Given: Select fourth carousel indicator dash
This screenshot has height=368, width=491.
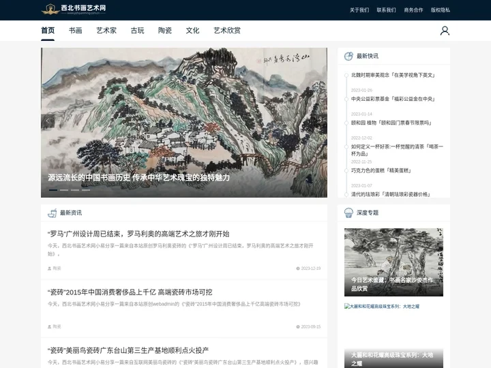Looking at the screenshot, I should [86, 190].
